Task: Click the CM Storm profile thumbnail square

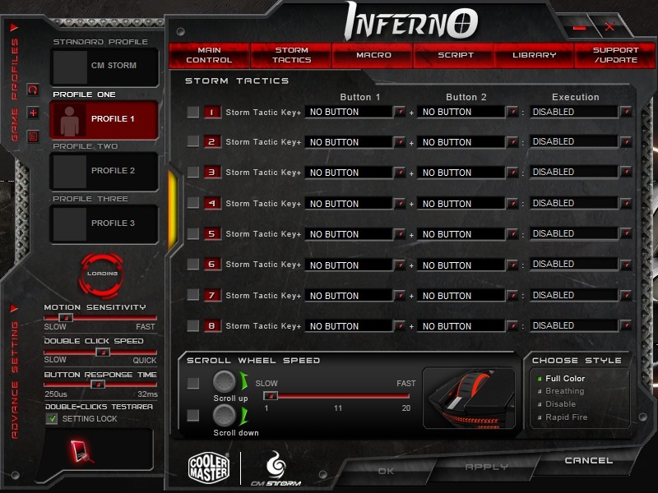Action: click(x=69, y=67)
